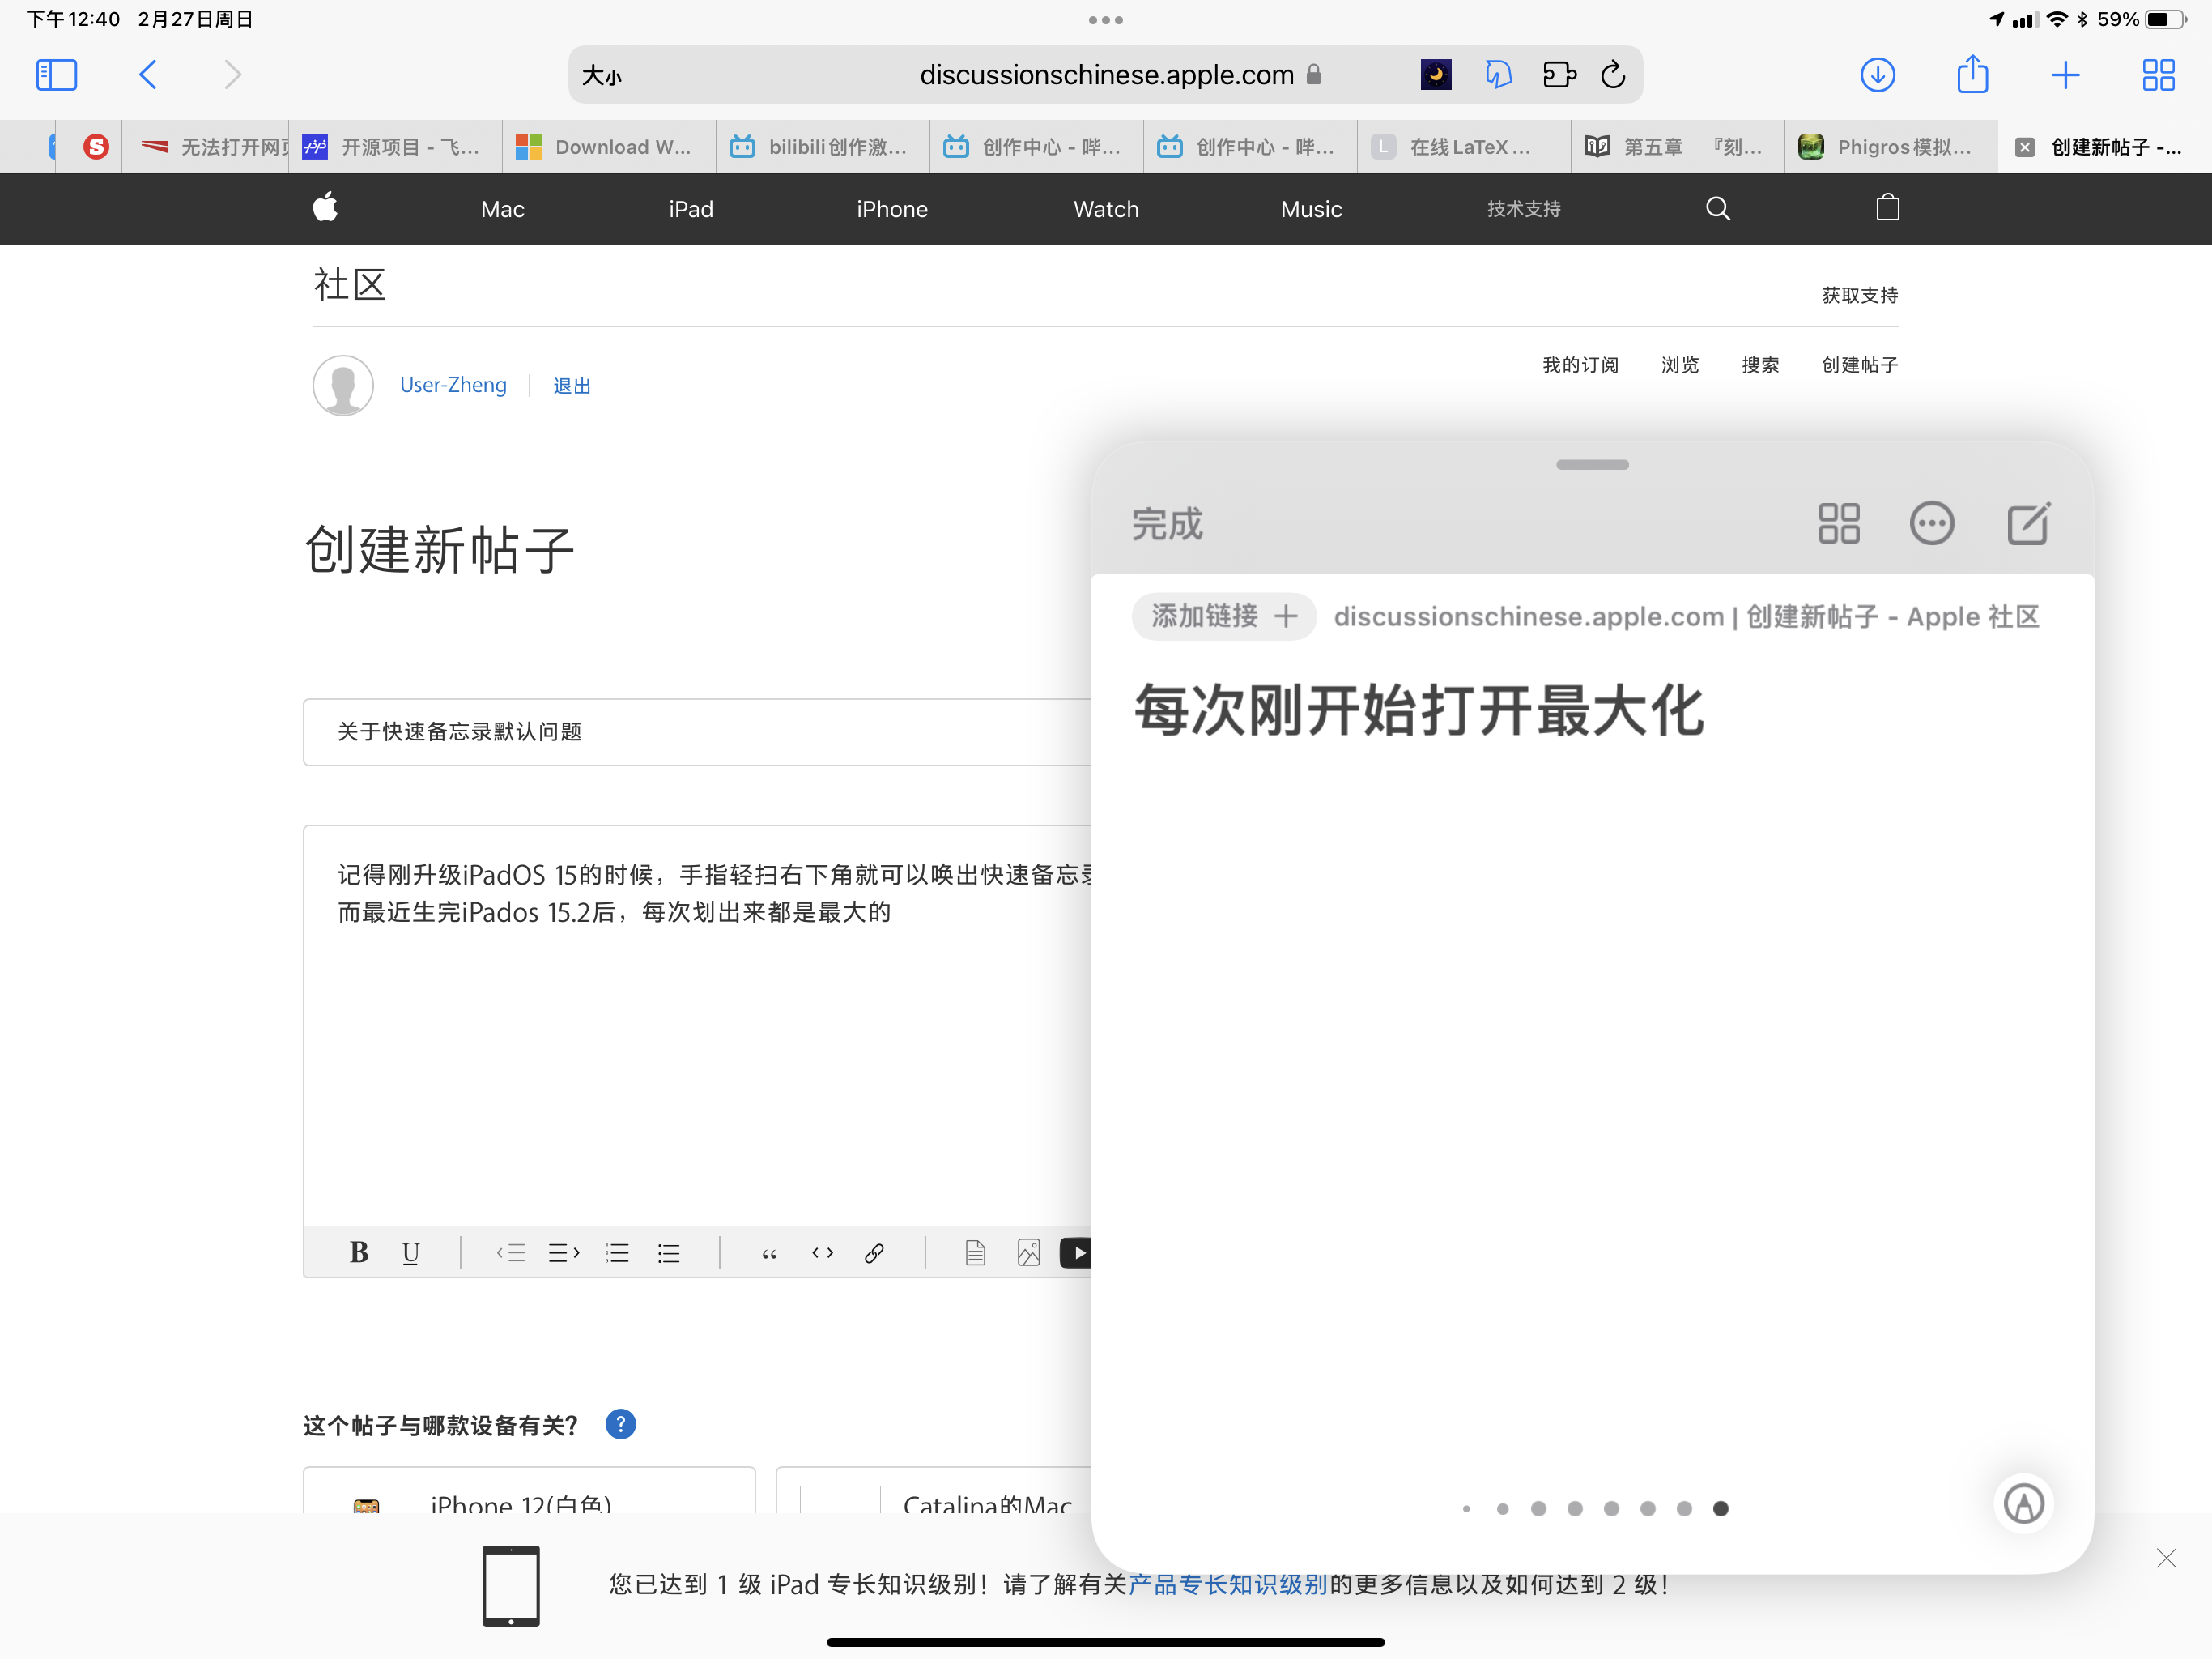The width and height of the screenshot is (2212, 1659).
Task: Open Quick Note notes grid icon
Action: coord(1838,523)
